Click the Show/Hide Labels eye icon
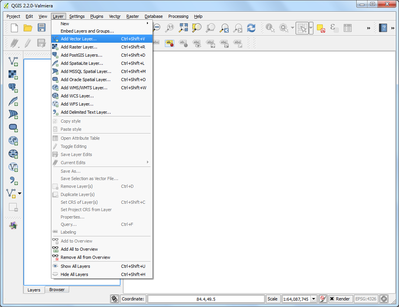 pyautogui.click(x=197, y=43)
